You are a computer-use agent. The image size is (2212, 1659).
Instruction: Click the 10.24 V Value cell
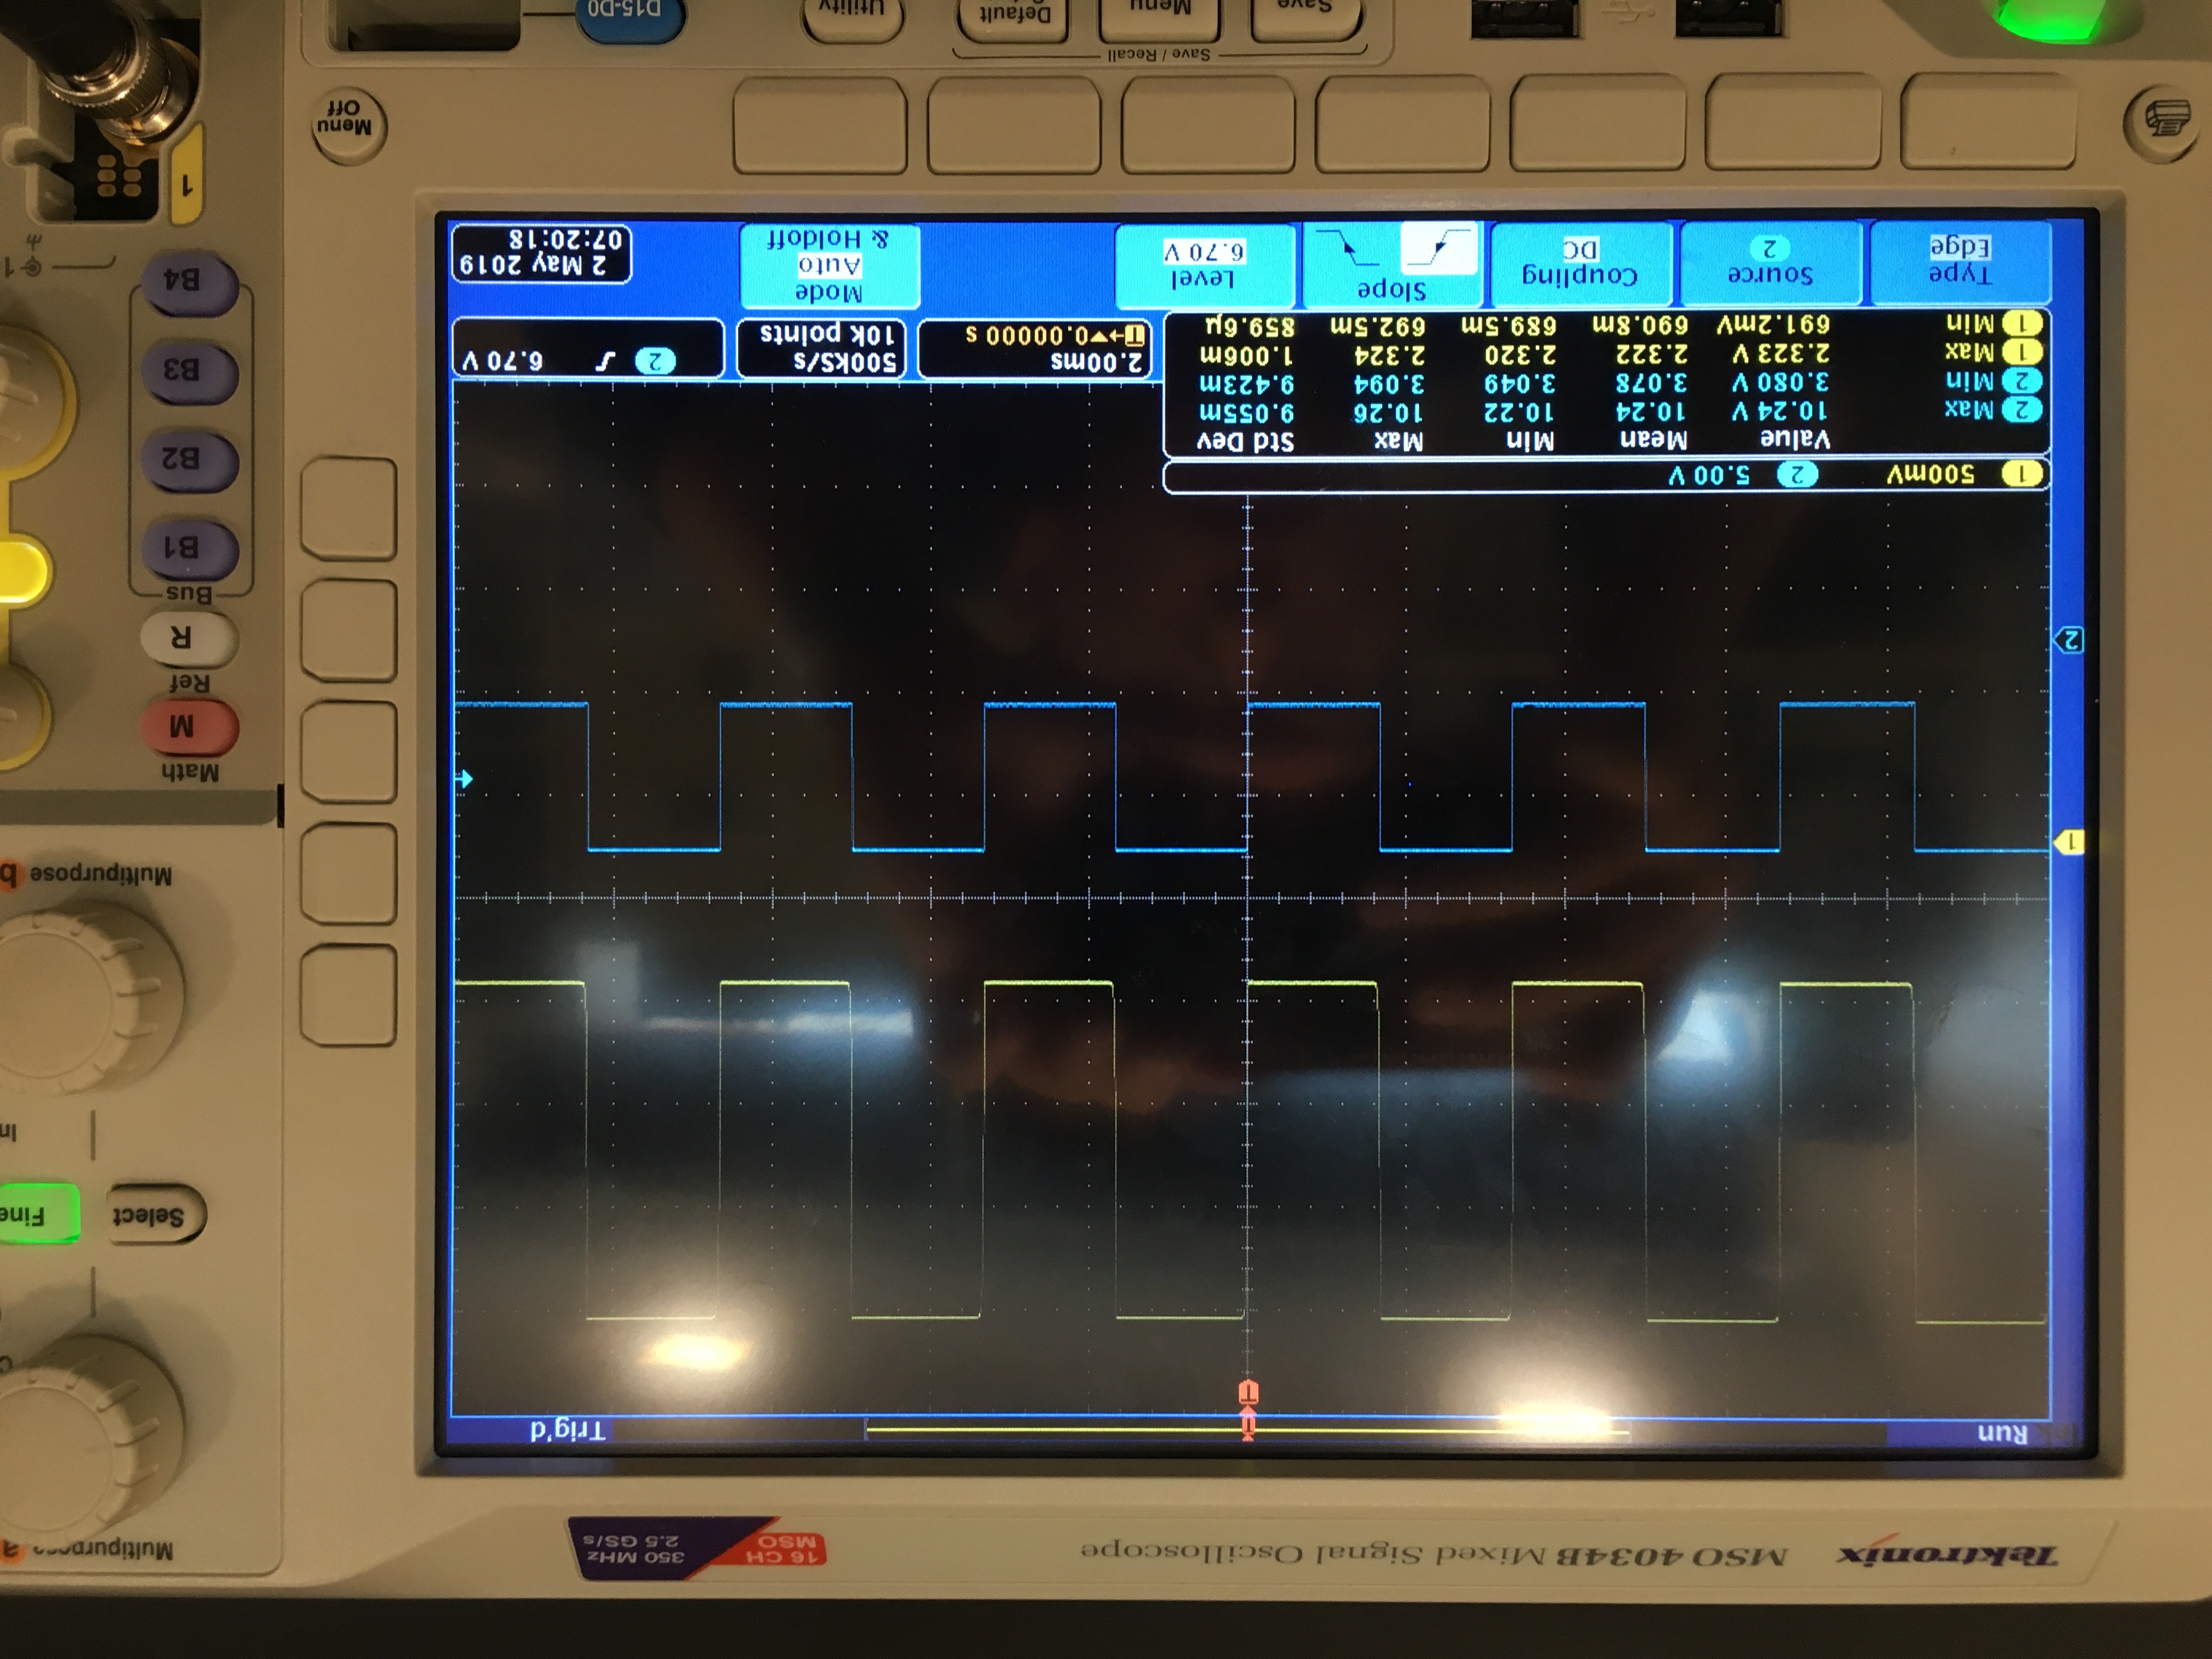[1779, 410]
